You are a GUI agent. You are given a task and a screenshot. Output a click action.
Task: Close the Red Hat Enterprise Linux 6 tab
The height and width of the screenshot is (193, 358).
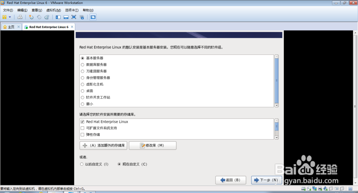click(x=72, y=27)
